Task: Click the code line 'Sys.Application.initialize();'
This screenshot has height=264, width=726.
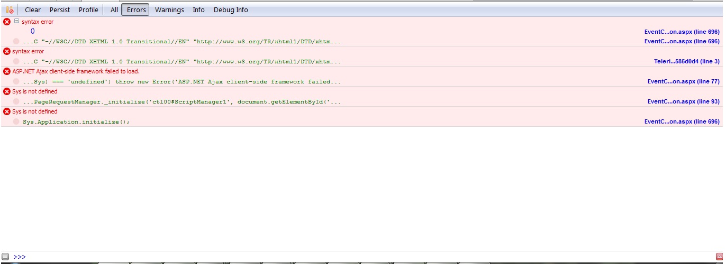Action: click(76, 121)
